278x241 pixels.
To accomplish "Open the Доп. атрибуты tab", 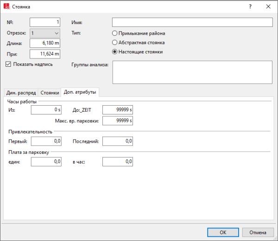I will pyautogui.click(x=80, y=92).
